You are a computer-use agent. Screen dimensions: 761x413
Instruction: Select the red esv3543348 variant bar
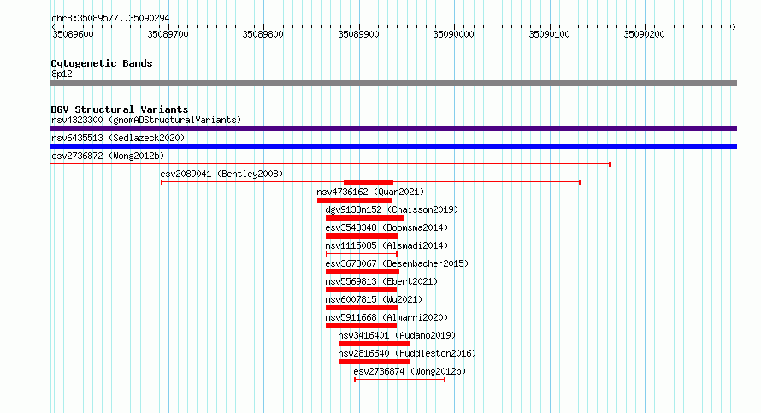coord(362,236)
